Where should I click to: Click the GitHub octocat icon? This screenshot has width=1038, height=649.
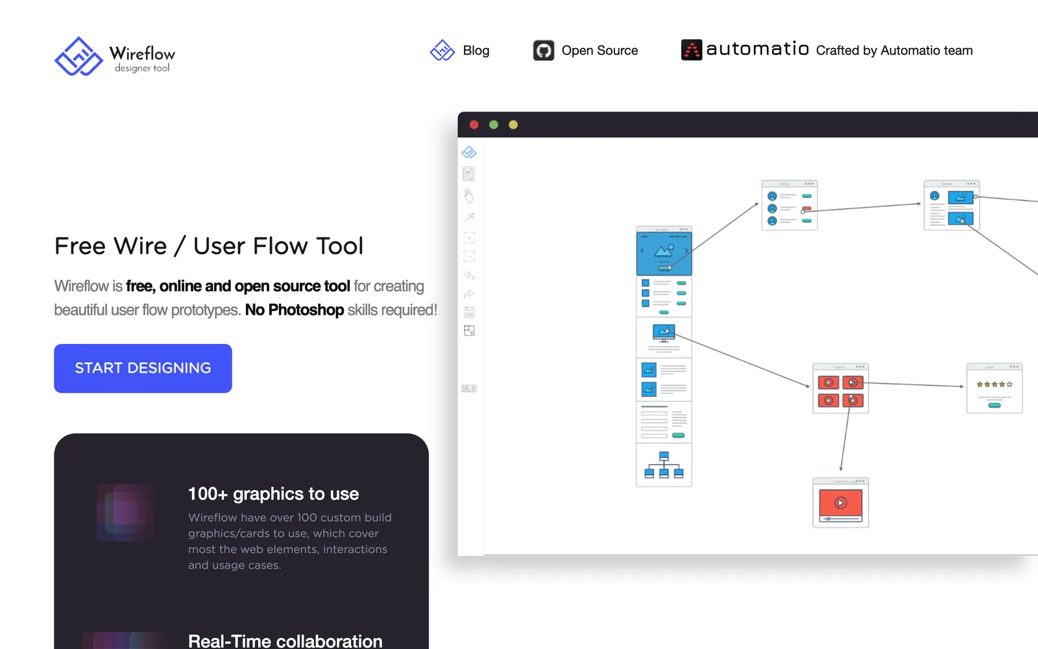pyautogui.click(x=544, y=50)
